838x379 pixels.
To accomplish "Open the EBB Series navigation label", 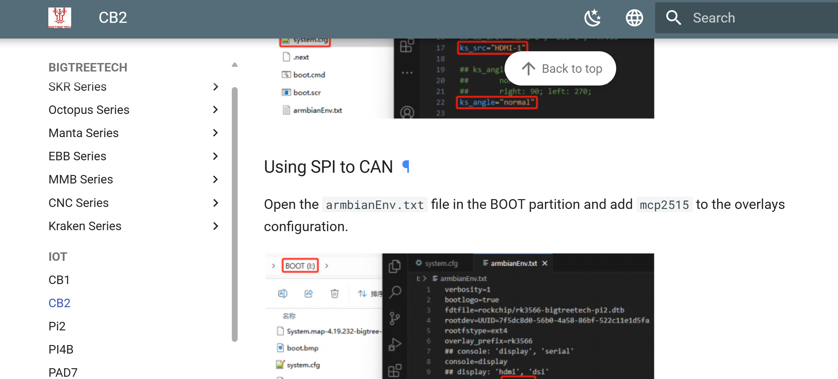I will pos(77,156).
